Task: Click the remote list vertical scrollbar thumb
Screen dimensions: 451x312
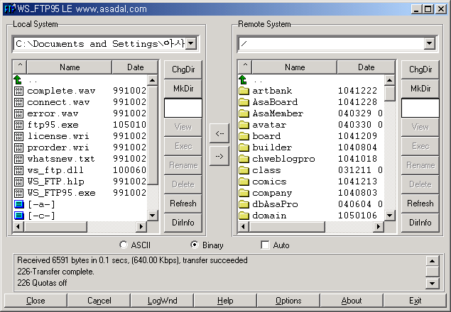Action: click(x=389, y=92)
